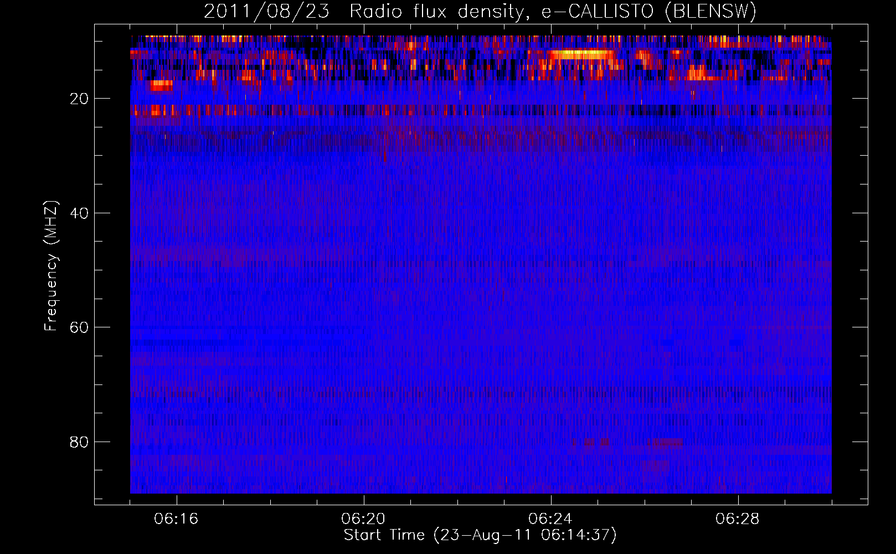The width and height of the screenshot is (896, 554).
Task: Click the 06:20 time tick label
Action: [x=363, y=519]
